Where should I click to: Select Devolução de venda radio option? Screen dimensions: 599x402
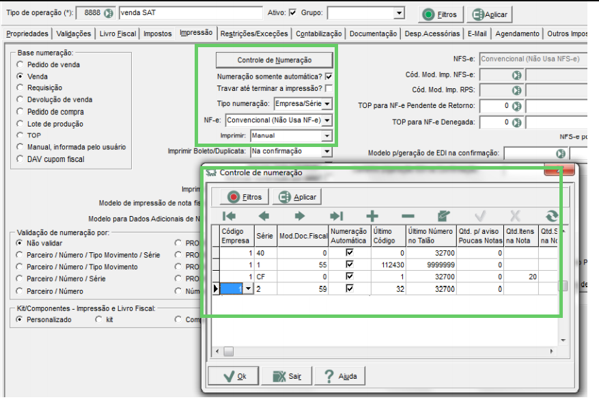pos(20,99)
